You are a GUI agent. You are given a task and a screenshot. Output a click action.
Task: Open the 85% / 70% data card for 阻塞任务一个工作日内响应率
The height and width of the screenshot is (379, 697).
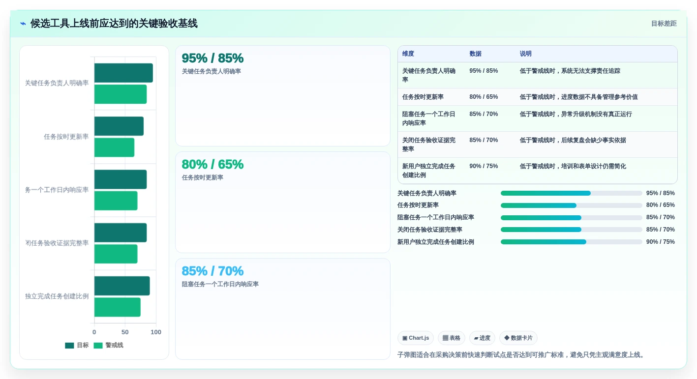pos(283,309)
